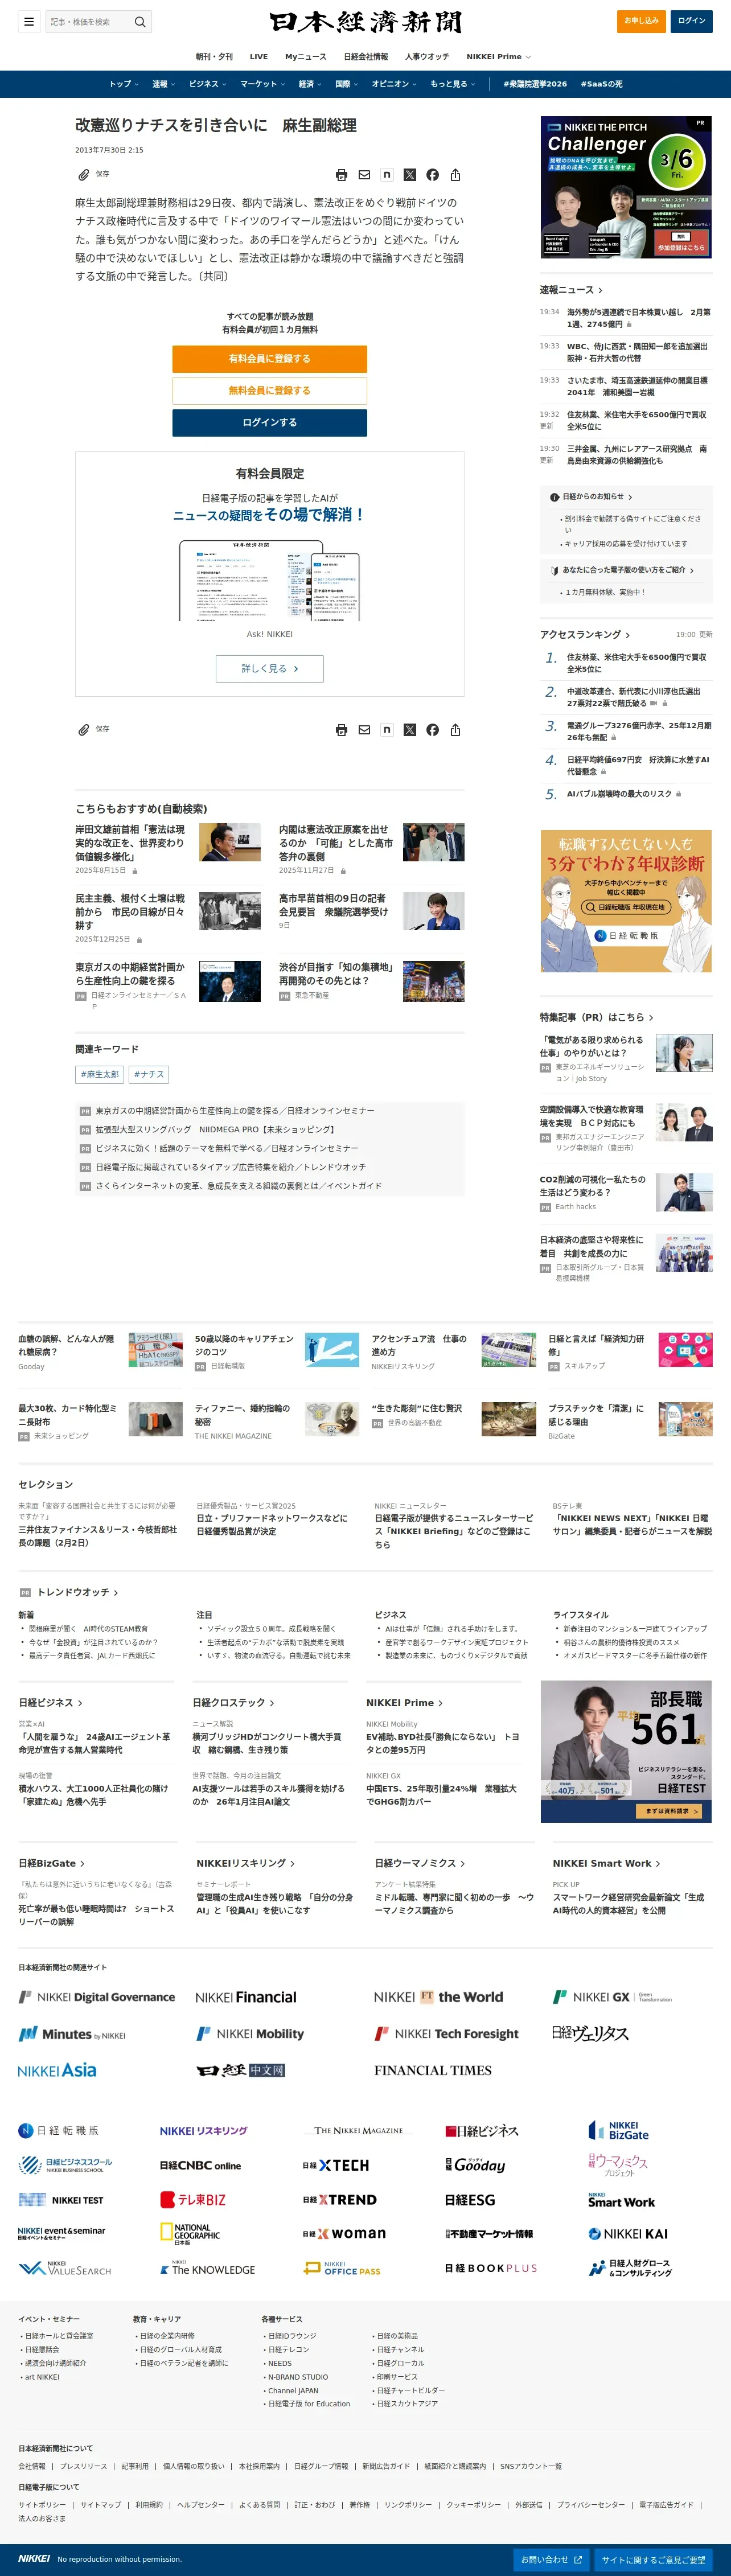The height and width of the screenshot is (2576, 731).
Task: Expand the トップ navigation dropdown
Action: [x=124, y=84]
